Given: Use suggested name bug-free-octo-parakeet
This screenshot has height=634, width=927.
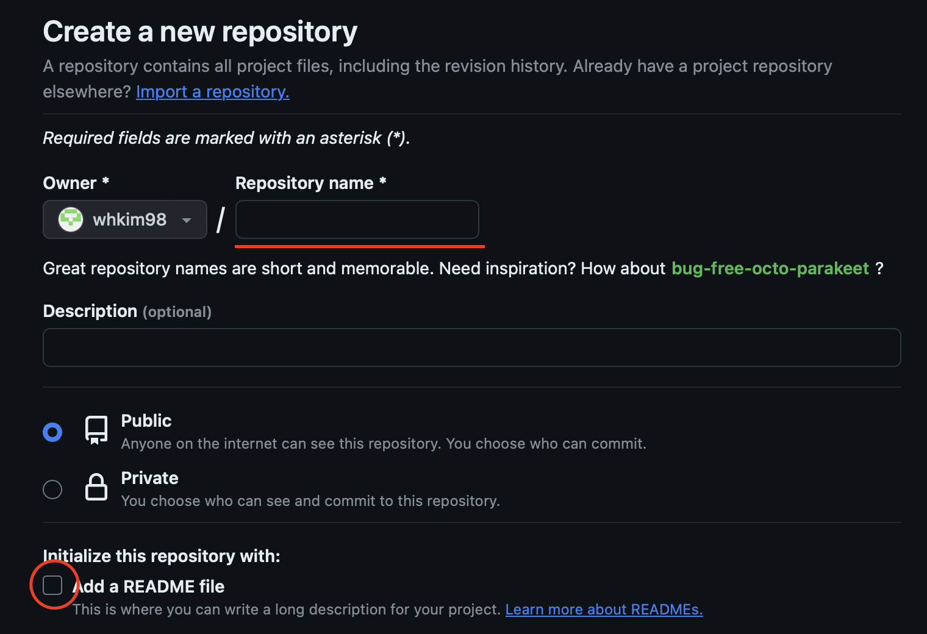Looking at the screenshot, I should tap(770, 268).
